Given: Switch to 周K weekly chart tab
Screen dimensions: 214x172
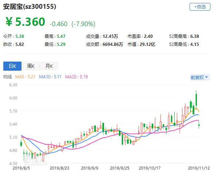Looking at the screenshot, I should [x=31, y=66].
